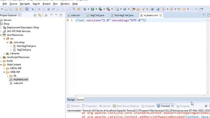The image size is (210, 118).
Task: Collapse the Java Resources node
Action: (1, 35)
